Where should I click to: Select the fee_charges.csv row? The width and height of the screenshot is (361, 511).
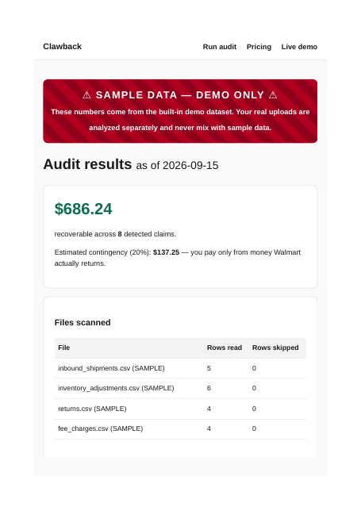[x=181, y=428]
